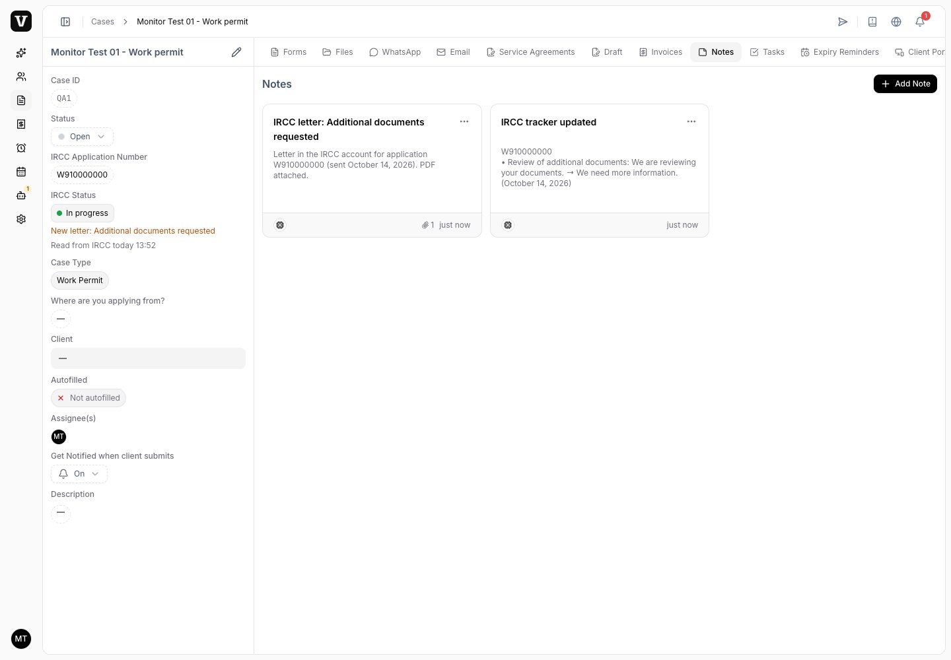Viewport: 951px width, 660px height.
Task: Click the In progress IRCC status badge
Action: (83, 213)
